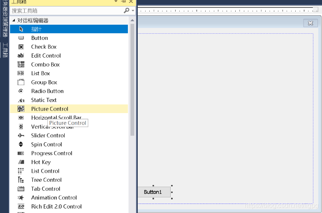Open the server/resource explorer side tab
This screenshot has height=213, width=322.
pyautogui.click(x=5, y=19)
